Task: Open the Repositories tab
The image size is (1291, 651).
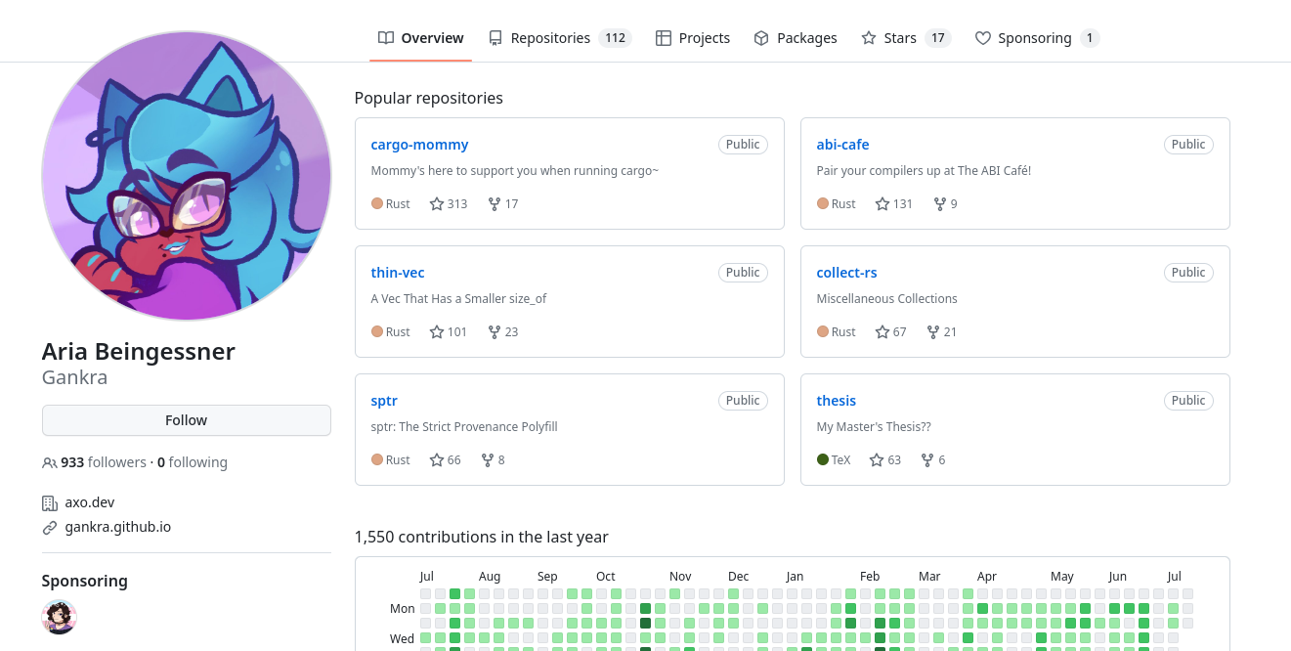Action: coord(560,38)
